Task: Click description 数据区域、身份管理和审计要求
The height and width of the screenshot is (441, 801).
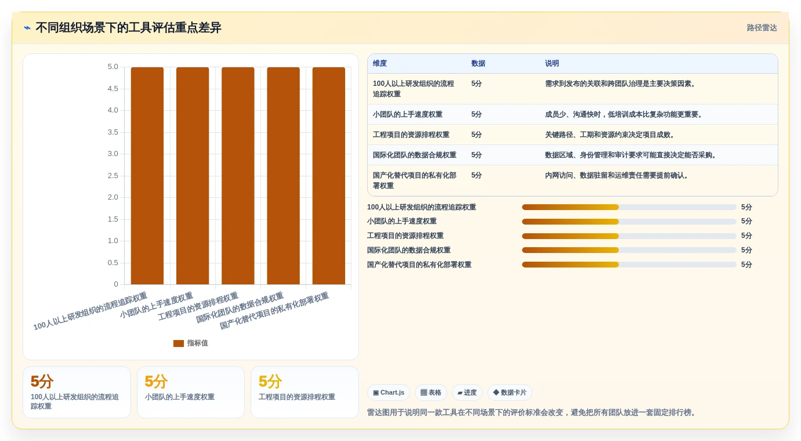Action: pyautogui.click(x=632, y=155)
